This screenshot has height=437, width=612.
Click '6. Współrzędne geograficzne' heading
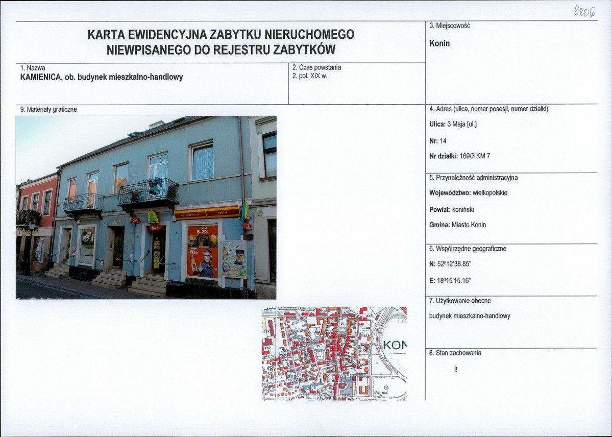tap(468, 249)
